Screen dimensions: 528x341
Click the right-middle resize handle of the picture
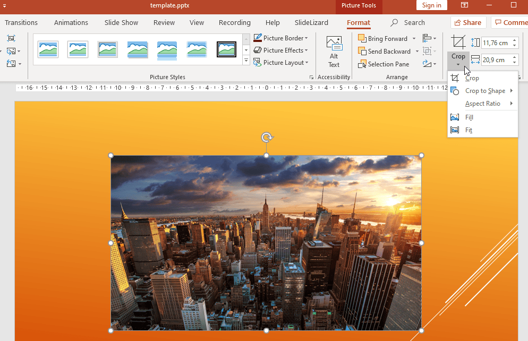tap(421, 243)
